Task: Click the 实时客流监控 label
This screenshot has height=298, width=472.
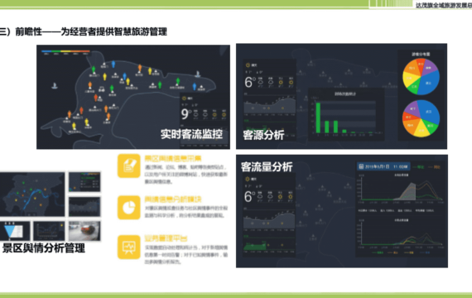Action: pos(191,134)
